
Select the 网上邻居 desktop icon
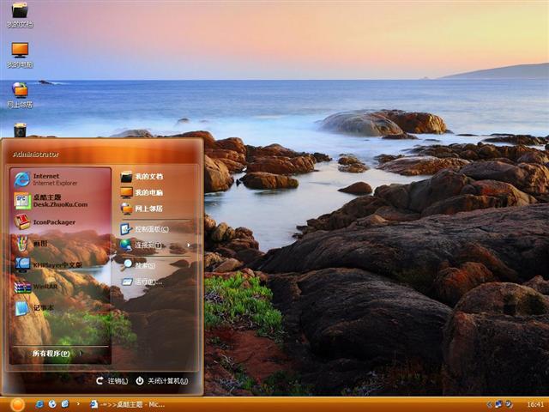coord(19,94)
